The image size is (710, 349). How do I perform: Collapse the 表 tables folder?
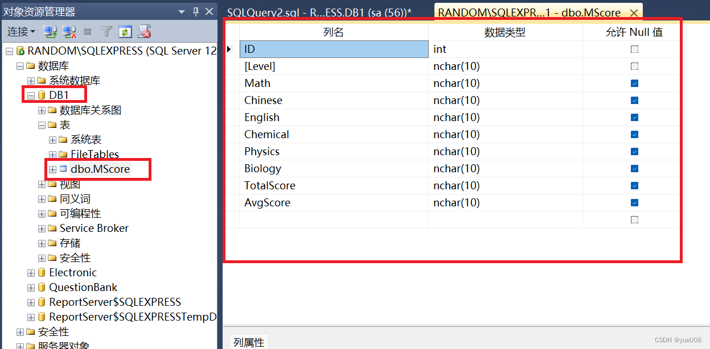coord(42,124)
